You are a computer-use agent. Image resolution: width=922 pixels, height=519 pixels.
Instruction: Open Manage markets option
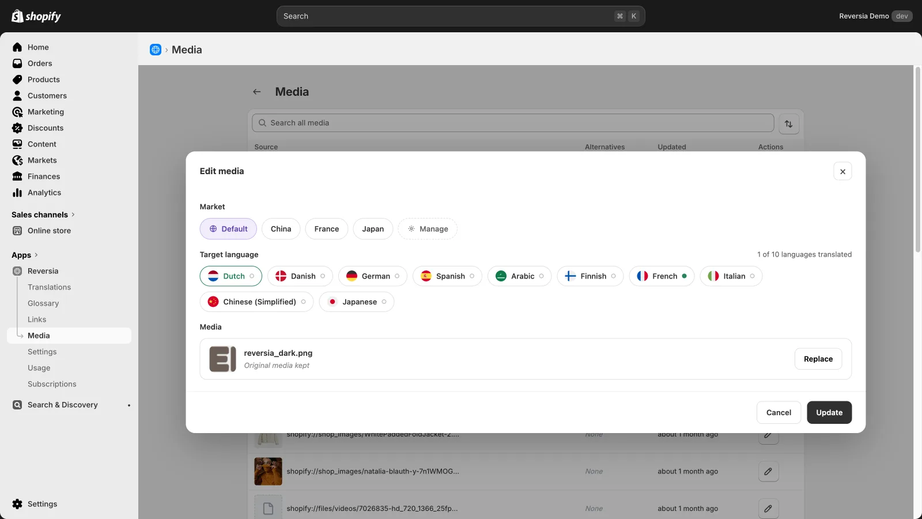[428, 229]
